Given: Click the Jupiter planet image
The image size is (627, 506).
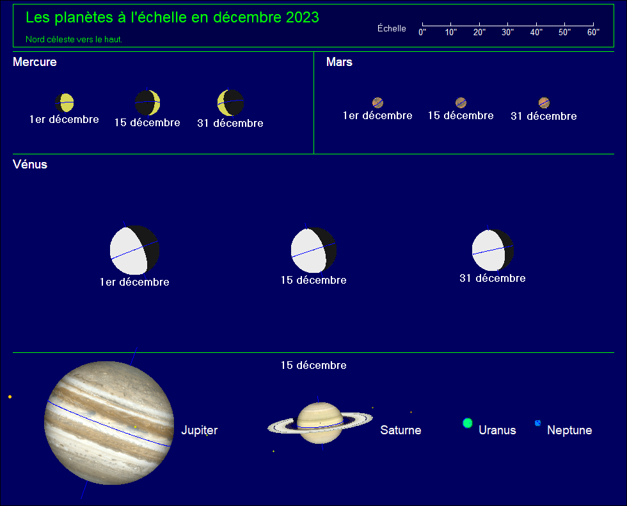Looking at the screenshot, I should [109, 423].
